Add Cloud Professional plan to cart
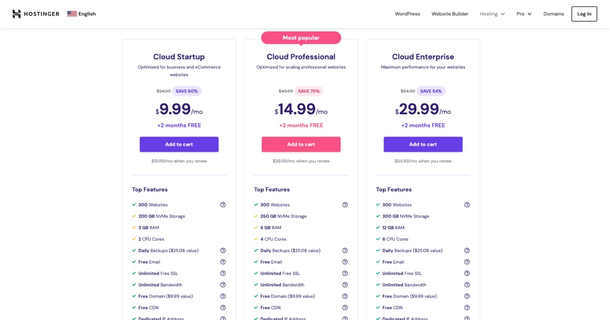The height and width of the screenshot is (320, 610). click(301, 144)
